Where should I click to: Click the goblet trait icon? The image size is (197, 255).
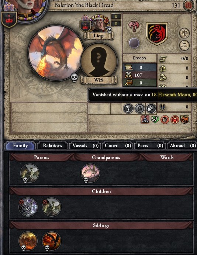pos(128,108)
